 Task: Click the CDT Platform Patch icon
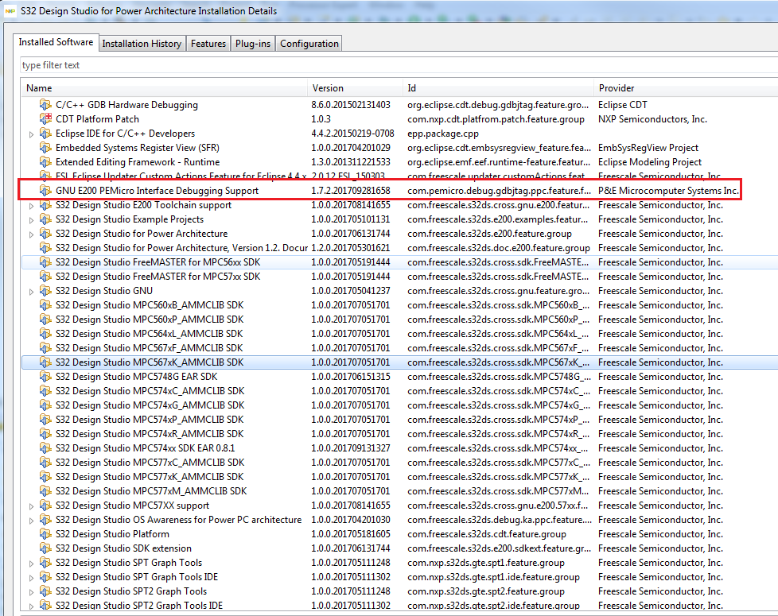point(45,119)
